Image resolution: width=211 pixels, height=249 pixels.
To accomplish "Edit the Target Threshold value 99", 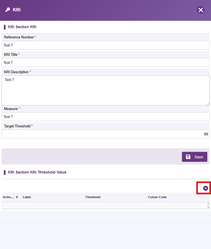I will click(x=105, y=134).
